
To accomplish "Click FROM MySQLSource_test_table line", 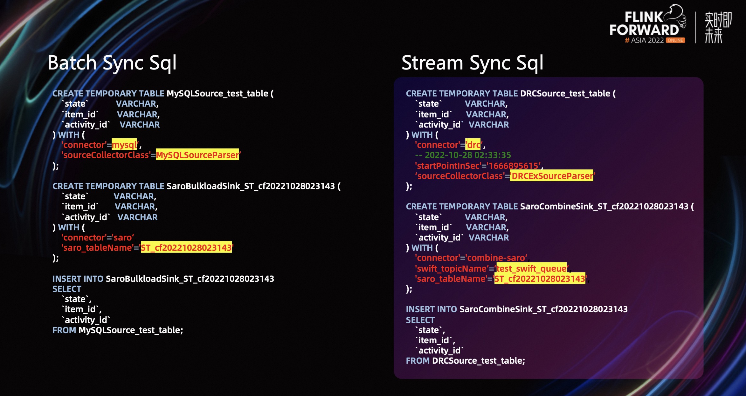I will (x=118, y=330).
